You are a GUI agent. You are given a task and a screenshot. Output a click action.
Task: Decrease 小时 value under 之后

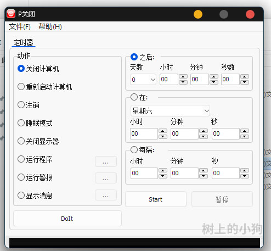coord(183,82)
